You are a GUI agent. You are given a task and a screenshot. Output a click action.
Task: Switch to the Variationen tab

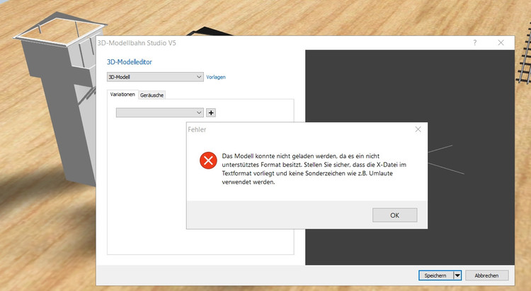[122, 95]
